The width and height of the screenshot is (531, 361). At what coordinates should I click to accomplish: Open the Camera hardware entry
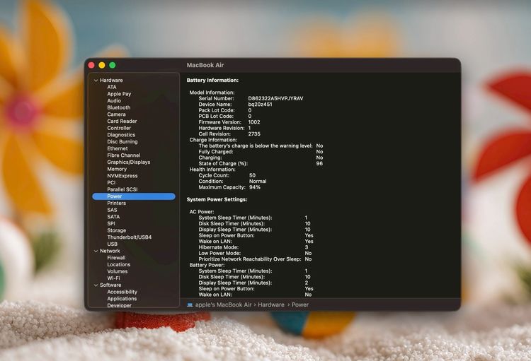click(116, 114)
